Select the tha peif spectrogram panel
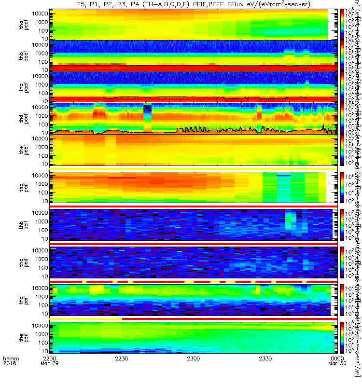The height and width of the screenshot is (386, 362). pyautogui.click(x=194, y=187)
